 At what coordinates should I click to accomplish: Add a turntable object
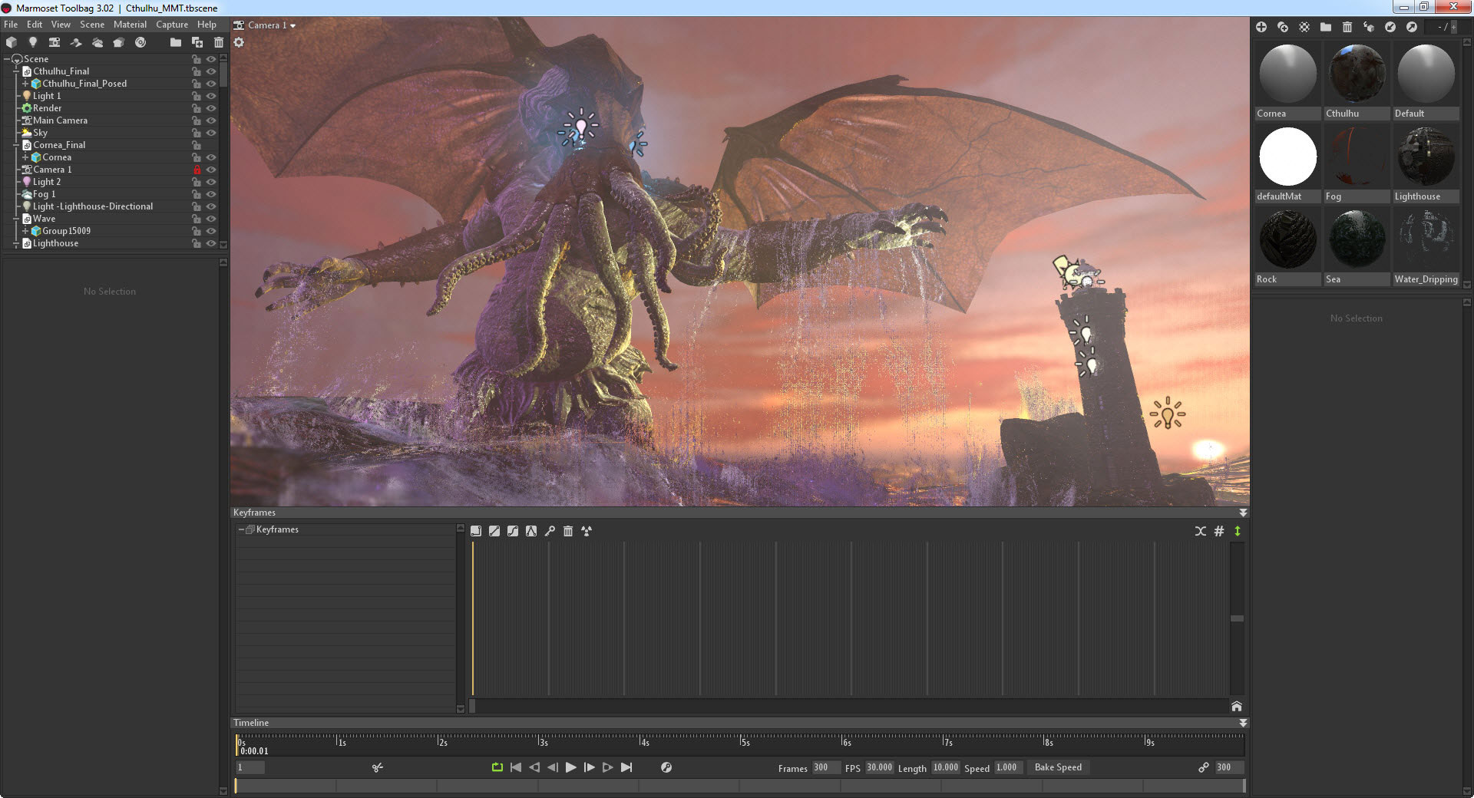pos(140,42)
